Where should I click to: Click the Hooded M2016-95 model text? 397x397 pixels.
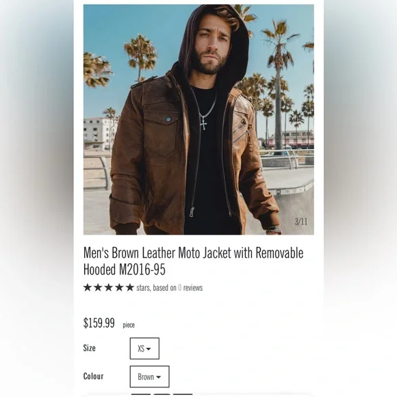[125, 270]
